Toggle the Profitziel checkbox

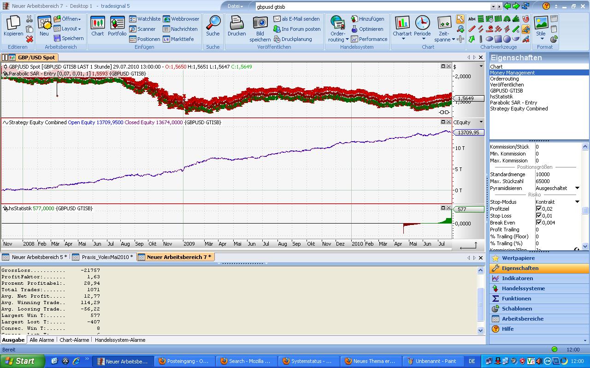(x=539, y=209)
